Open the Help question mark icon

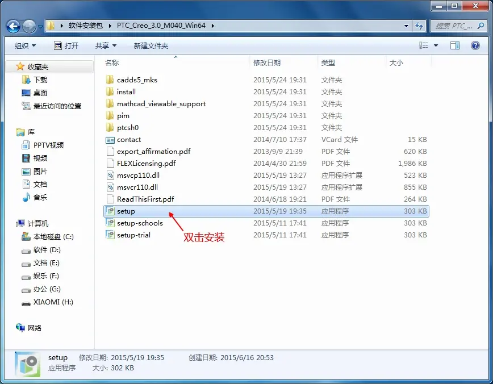(x=475, y=45)
